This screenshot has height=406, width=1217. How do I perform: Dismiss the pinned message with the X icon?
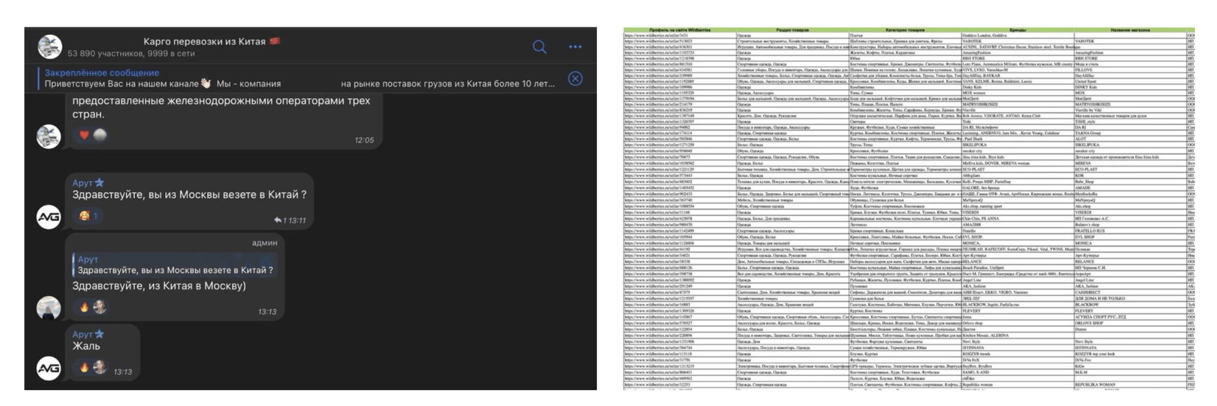pyautogui.click(x=575, y=79)
